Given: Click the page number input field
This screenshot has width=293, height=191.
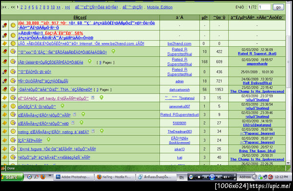Looking at the screenshot, I should (x=264, y=7).
